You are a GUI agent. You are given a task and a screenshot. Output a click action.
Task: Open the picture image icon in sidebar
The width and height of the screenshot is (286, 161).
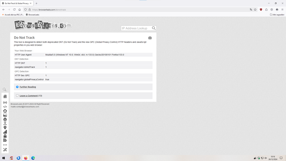(5, 115)
